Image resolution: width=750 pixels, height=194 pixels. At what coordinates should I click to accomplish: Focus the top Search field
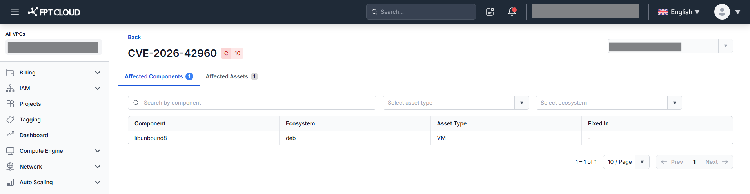[421, 12]
